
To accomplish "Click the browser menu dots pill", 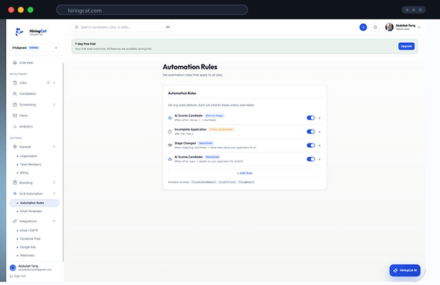I will (x=414, y=10).
